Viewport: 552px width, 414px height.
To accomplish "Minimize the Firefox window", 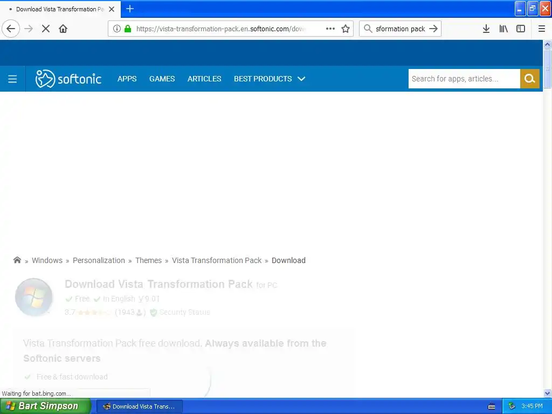I will click(x=520, y=9).
